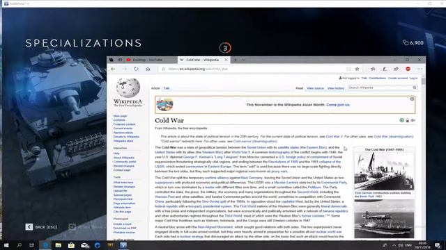
Task: Open Task View on taskbar
Action: [32, 245]
